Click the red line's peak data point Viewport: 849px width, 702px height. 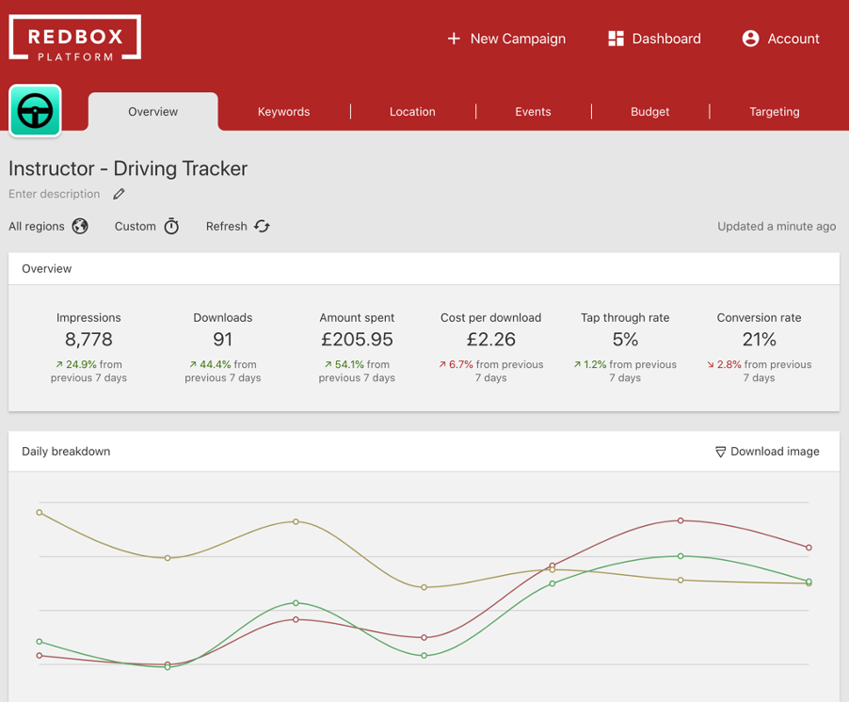point(681,520)
